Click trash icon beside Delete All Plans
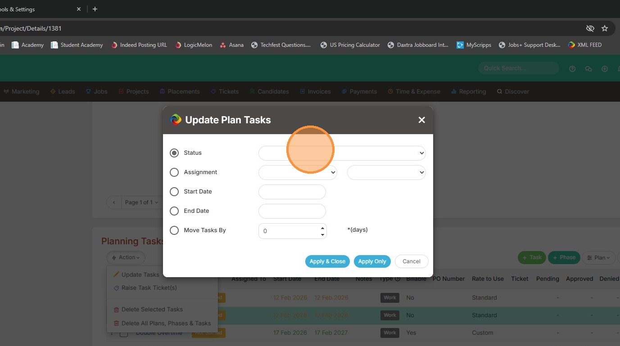Image resolution: width=620 pixels, height=346 pixels. pos(117,324)
